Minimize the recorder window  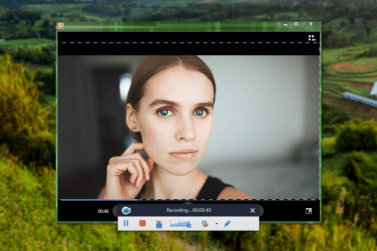tap(285, 24)
